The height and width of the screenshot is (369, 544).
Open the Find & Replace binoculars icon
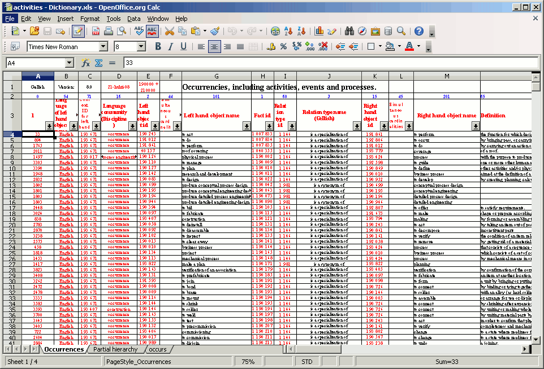[349, 32]
